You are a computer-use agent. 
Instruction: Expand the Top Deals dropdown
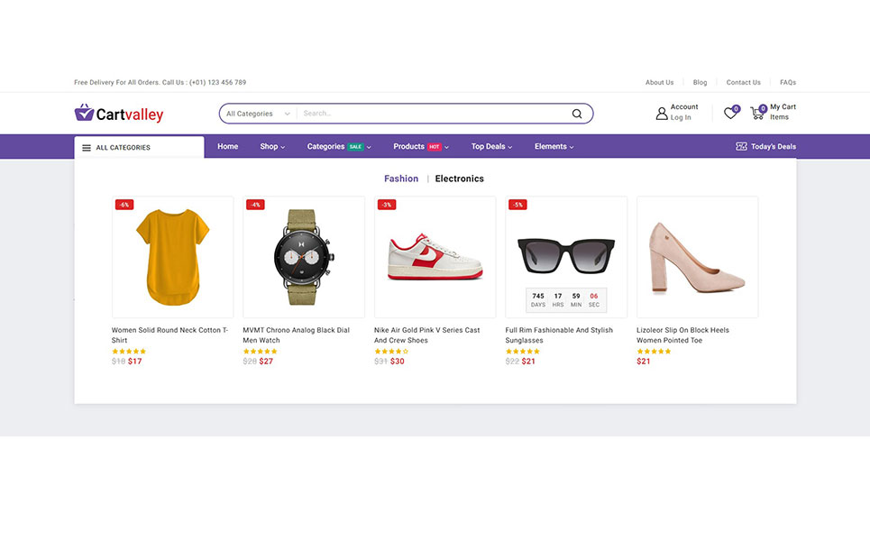coord(492,147)
